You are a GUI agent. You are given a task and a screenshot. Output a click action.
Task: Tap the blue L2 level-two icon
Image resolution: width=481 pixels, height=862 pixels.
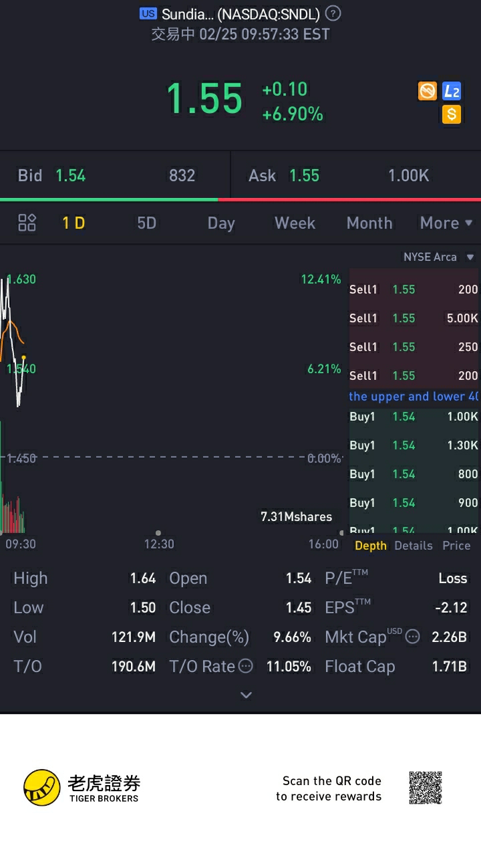click(452, 91)
